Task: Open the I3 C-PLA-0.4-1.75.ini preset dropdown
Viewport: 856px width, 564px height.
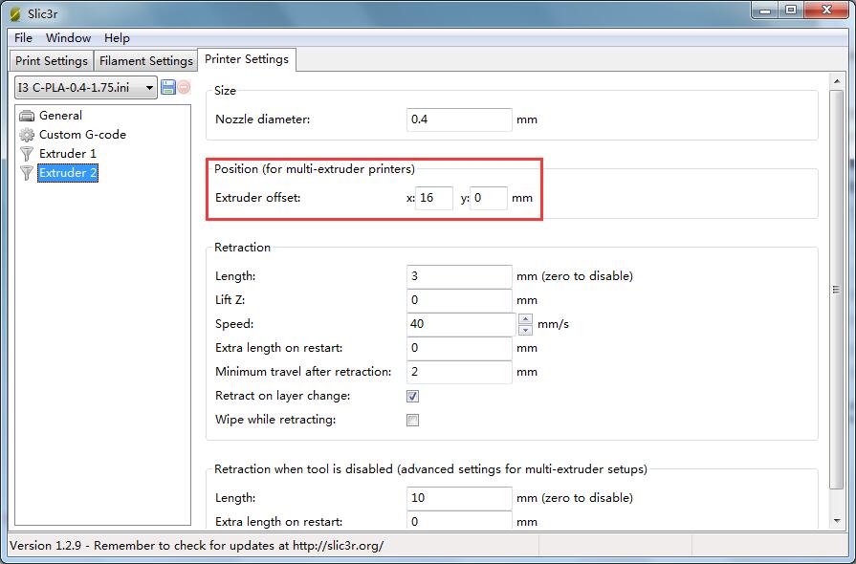Action: pyautogui.click(x=86, y=87)
